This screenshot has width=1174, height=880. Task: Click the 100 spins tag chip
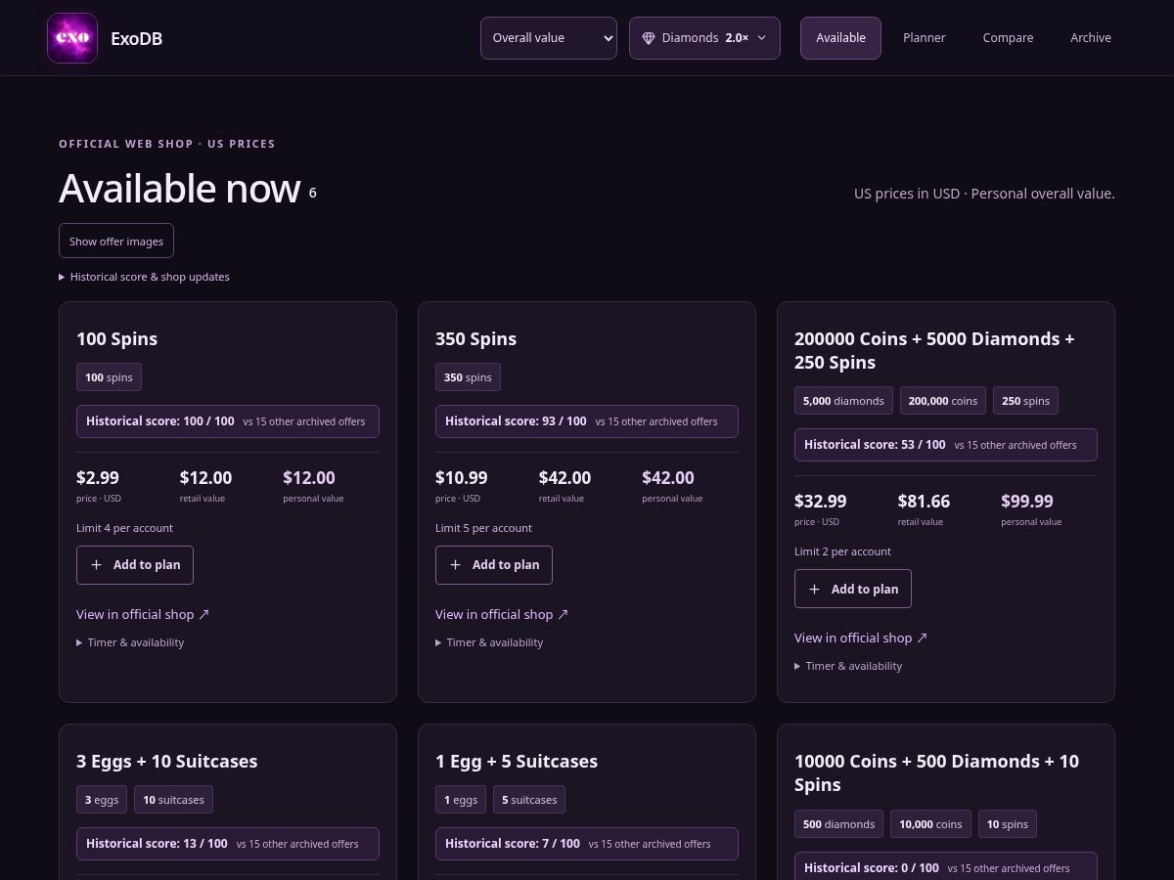point(109,377)
